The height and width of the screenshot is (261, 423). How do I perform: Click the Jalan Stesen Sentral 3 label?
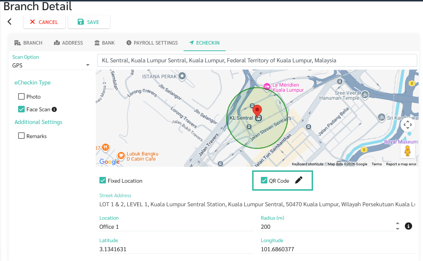pyautogui.click(x=271, y=129)
